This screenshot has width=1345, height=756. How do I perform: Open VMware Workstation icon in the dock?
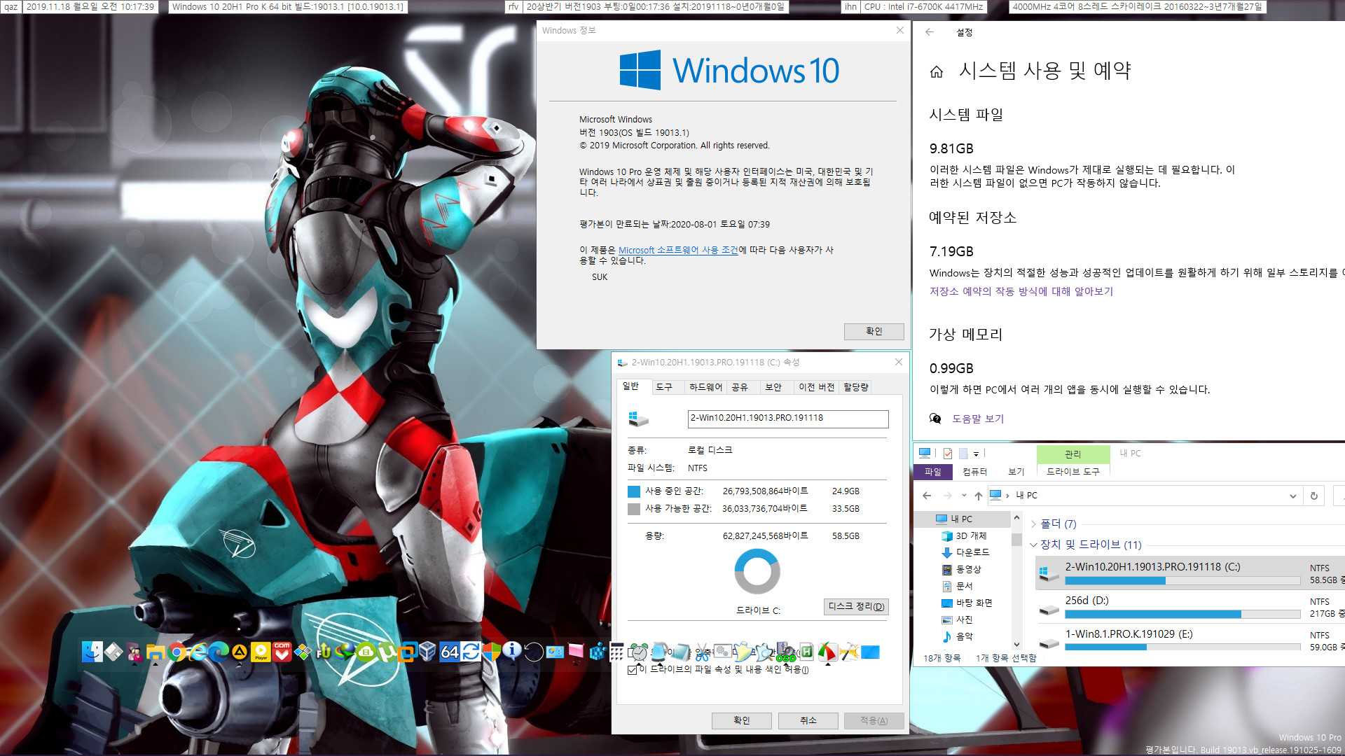click(x=407, y=652)
